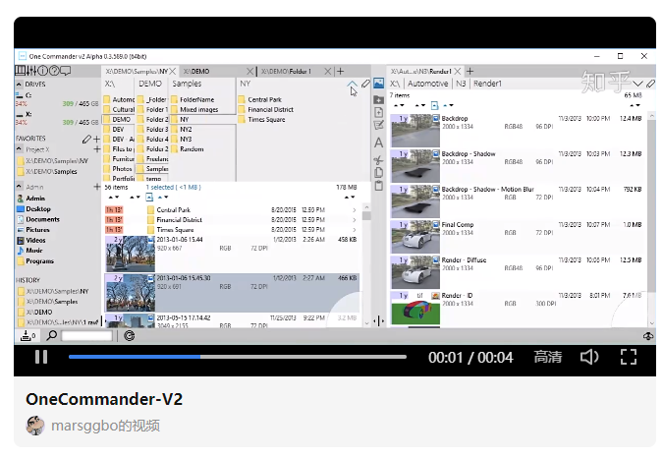Open the Times Square row chevron in file list

[x=355, y=230]
